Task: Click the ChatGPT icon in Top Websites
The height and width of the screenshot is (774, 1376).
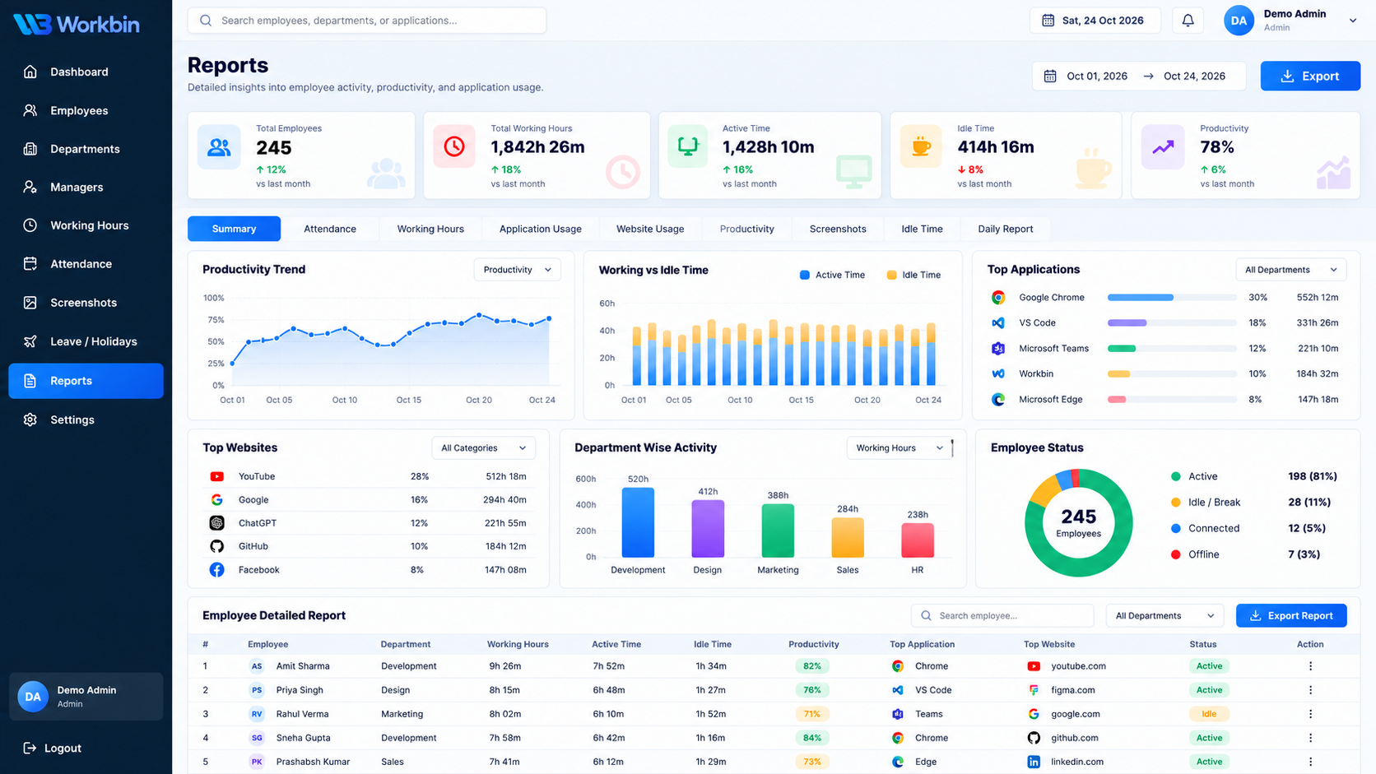Action: (x=216, y=523)
